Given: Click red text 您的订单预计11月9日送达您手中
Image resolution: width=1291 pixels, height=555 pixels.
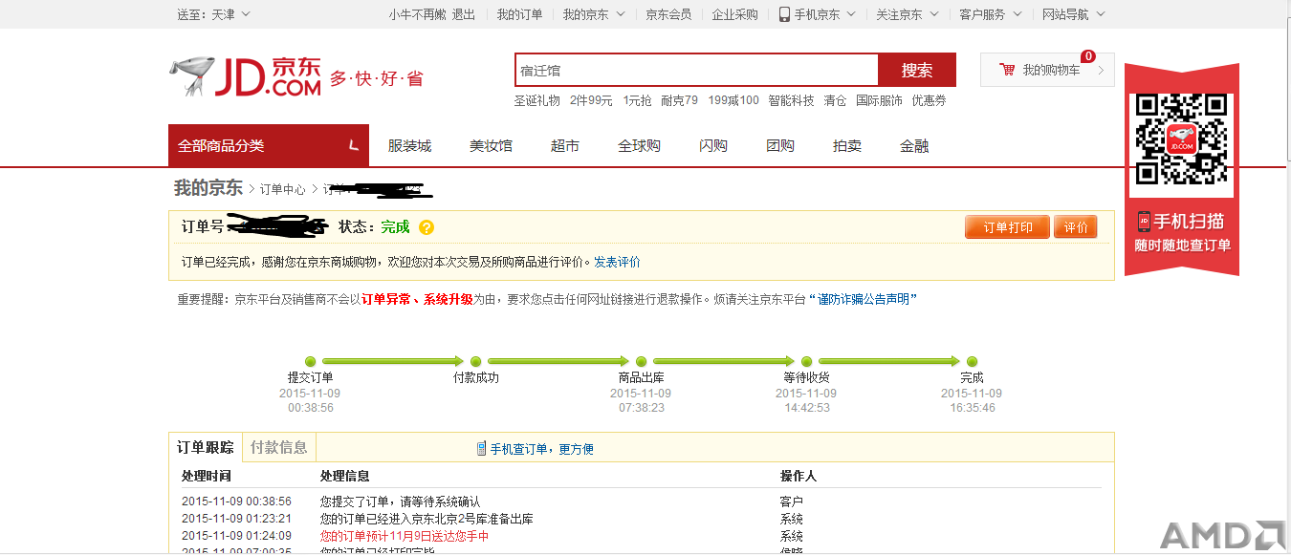Looking at the screenshot, I should 405,536.
